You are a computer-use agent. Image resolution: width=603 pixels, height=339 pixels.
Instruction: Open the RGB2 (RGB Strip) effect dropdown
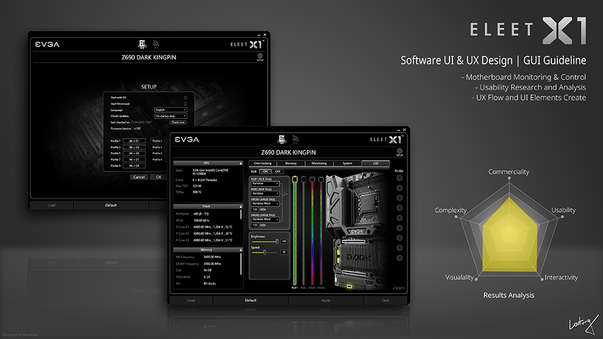point(265,194)
